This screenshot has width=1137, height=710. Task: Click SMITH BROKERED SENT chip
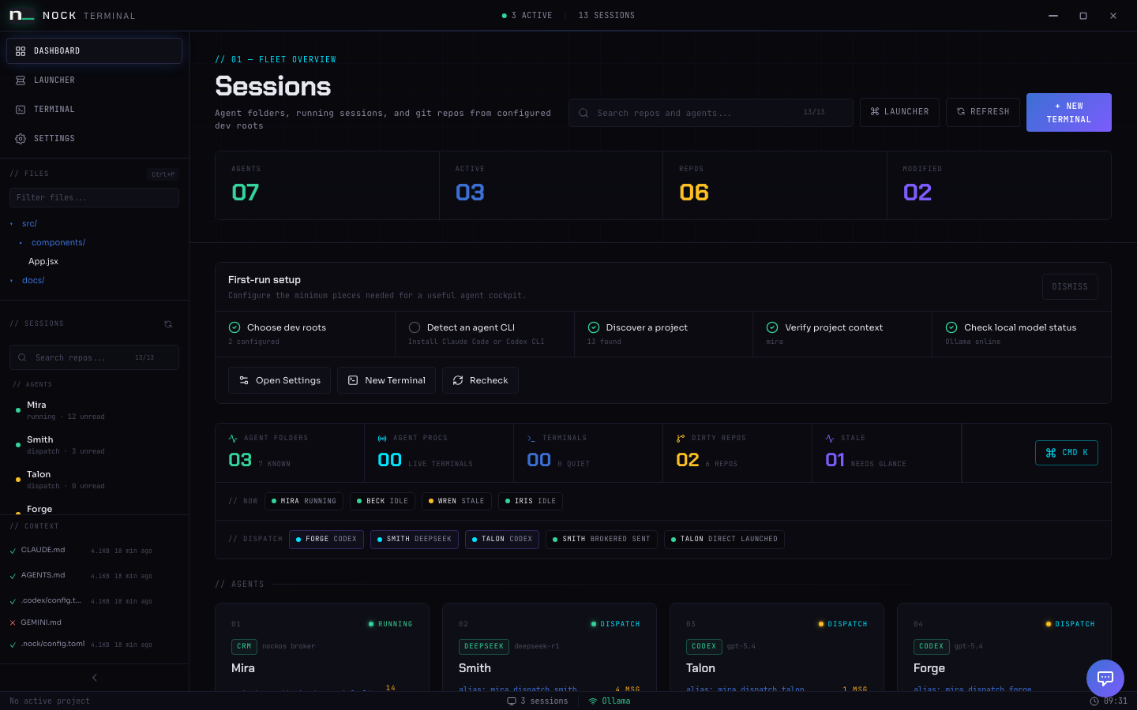pos(602,540)
